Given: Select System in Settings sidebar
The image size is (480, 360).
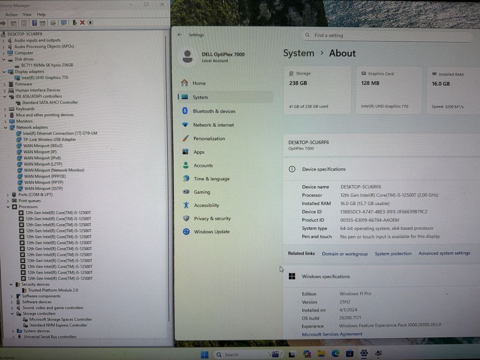Looking at the screenshot, I should point(225,97).
